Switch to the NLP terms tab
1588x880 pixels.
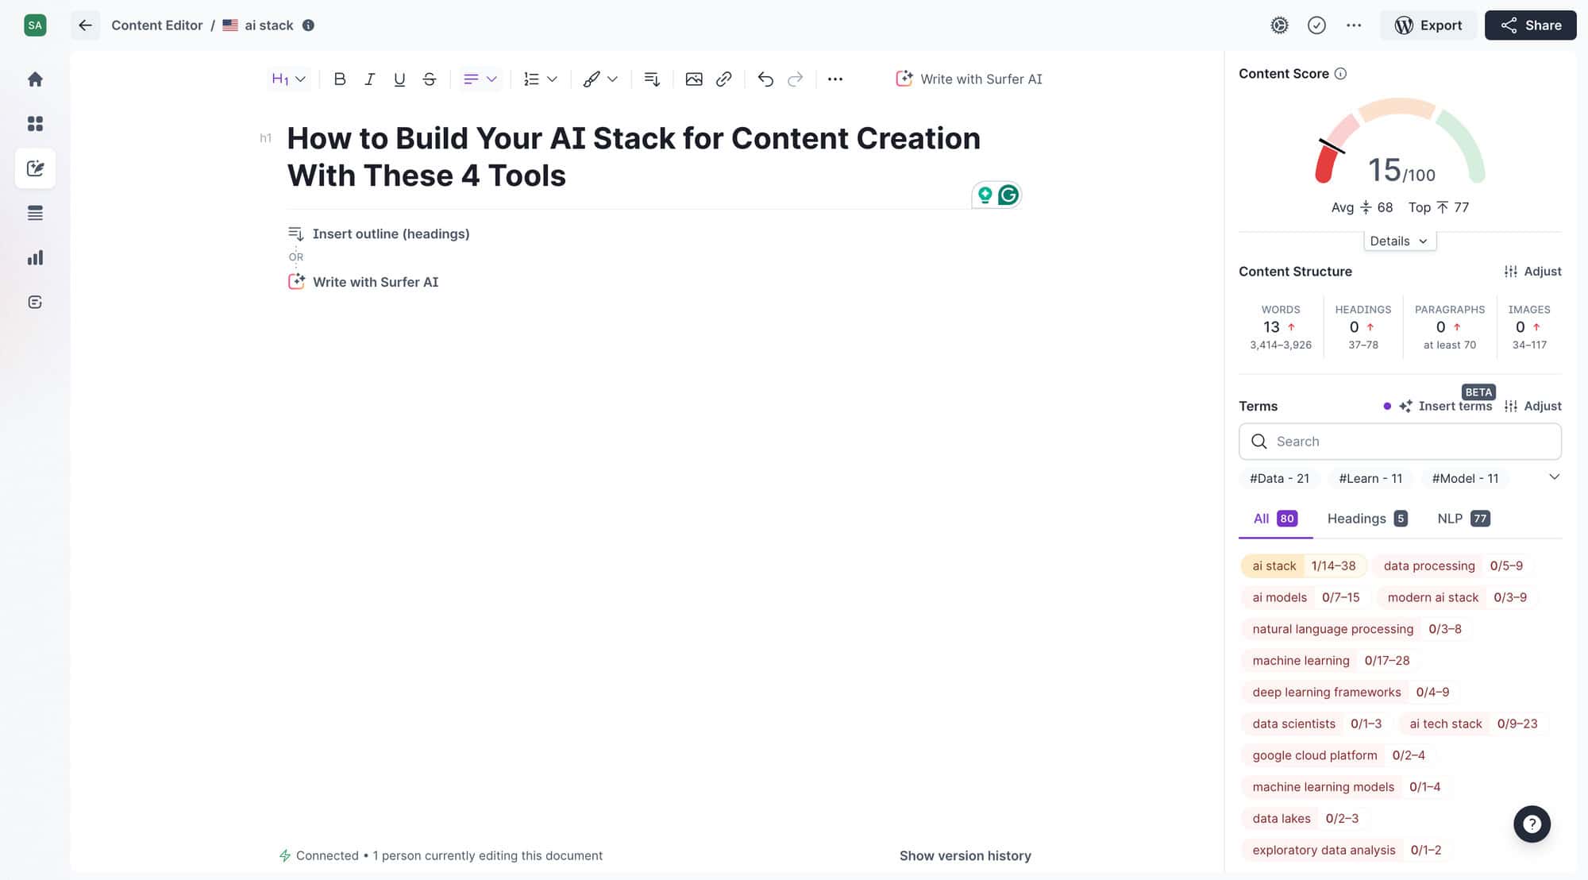1463,519
